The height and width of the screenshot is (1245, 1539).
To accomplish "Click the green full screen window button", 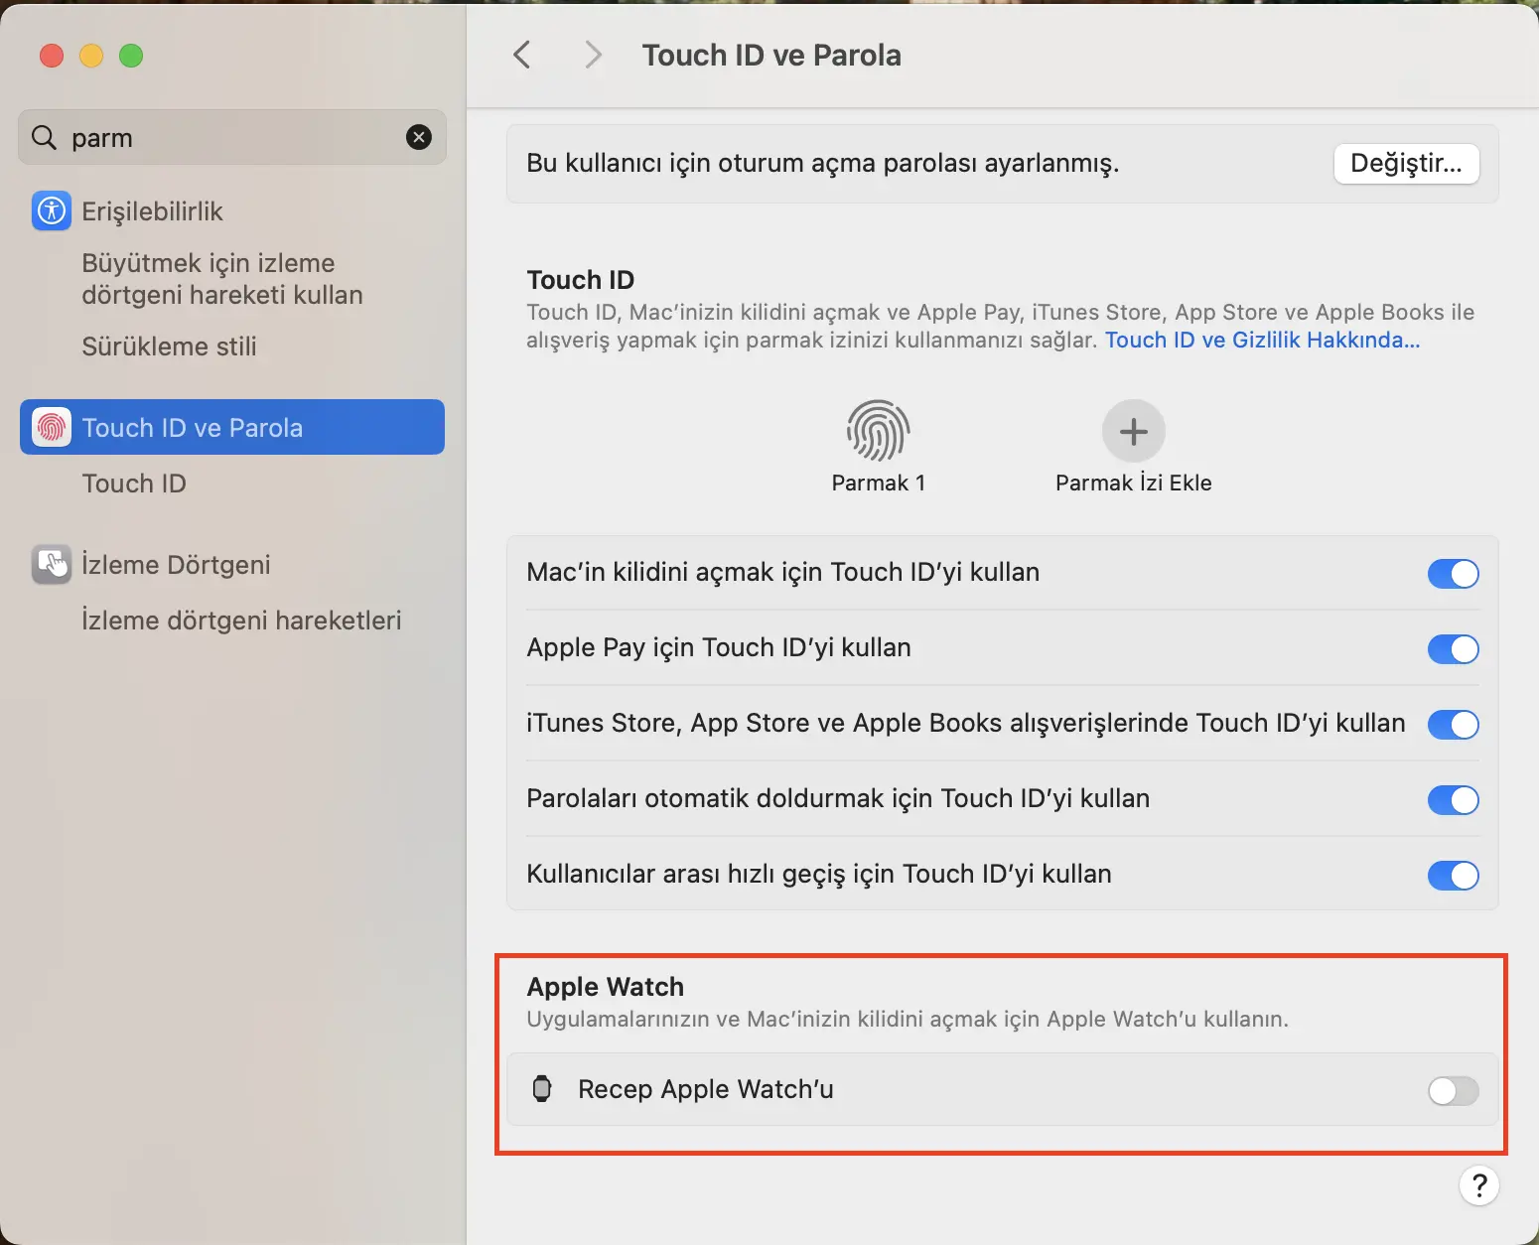I will (131, 56).
